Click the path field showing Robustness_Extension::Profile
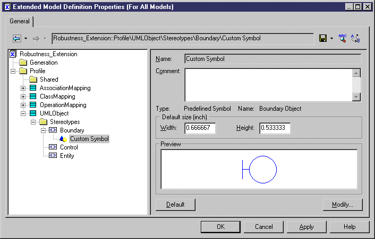The width and height of the screenshot is (375, 239). 183,38
